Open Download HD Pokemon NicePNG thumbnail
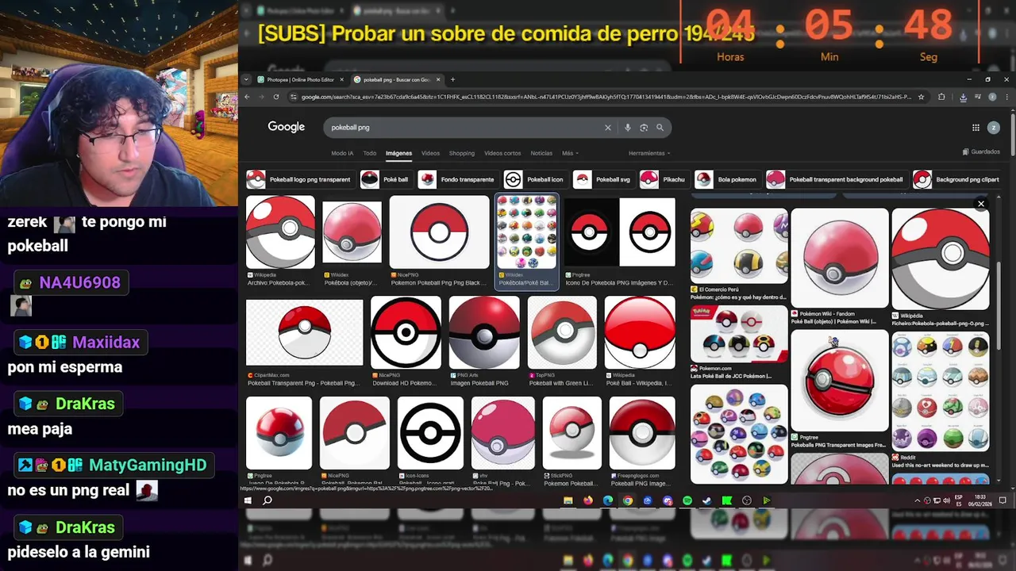 pos(406,333)
